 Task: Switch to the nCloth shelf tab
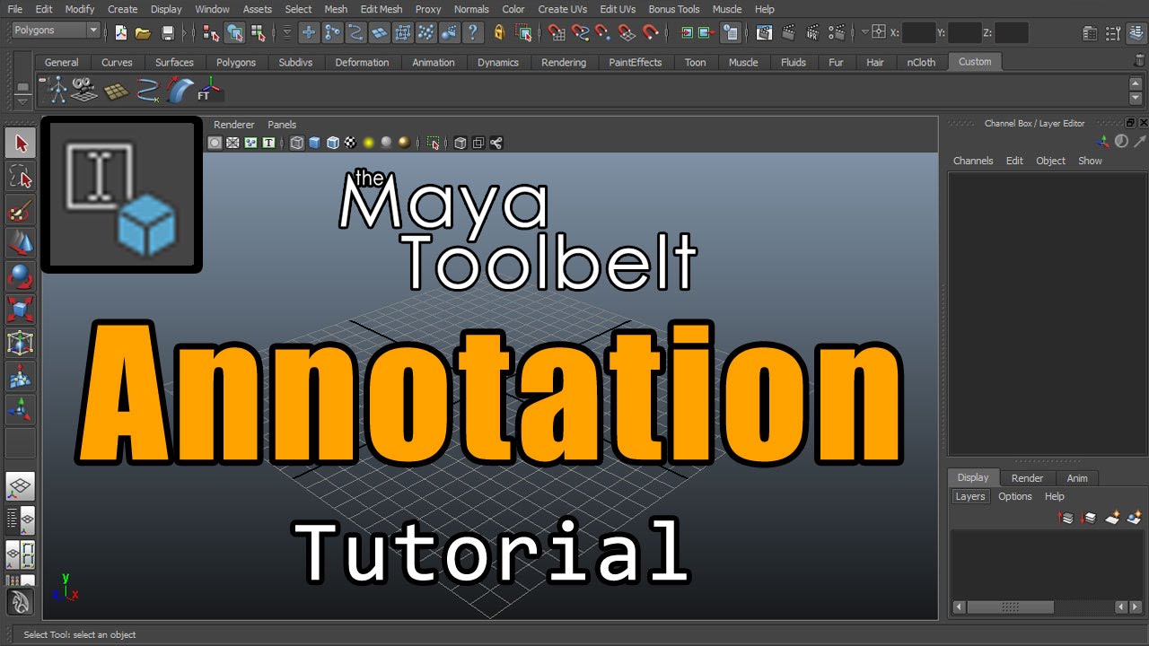point(921,62)
